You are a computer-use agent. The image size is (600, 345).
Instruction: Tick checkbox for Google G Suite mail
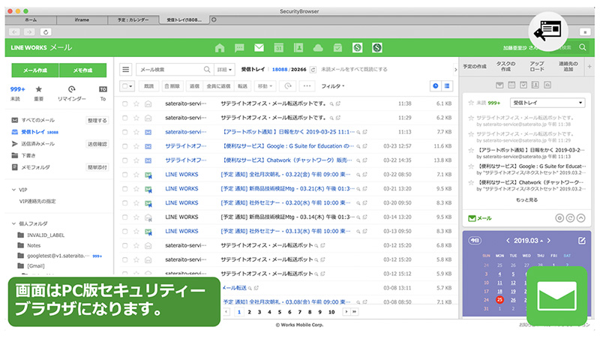pos(124,146)
